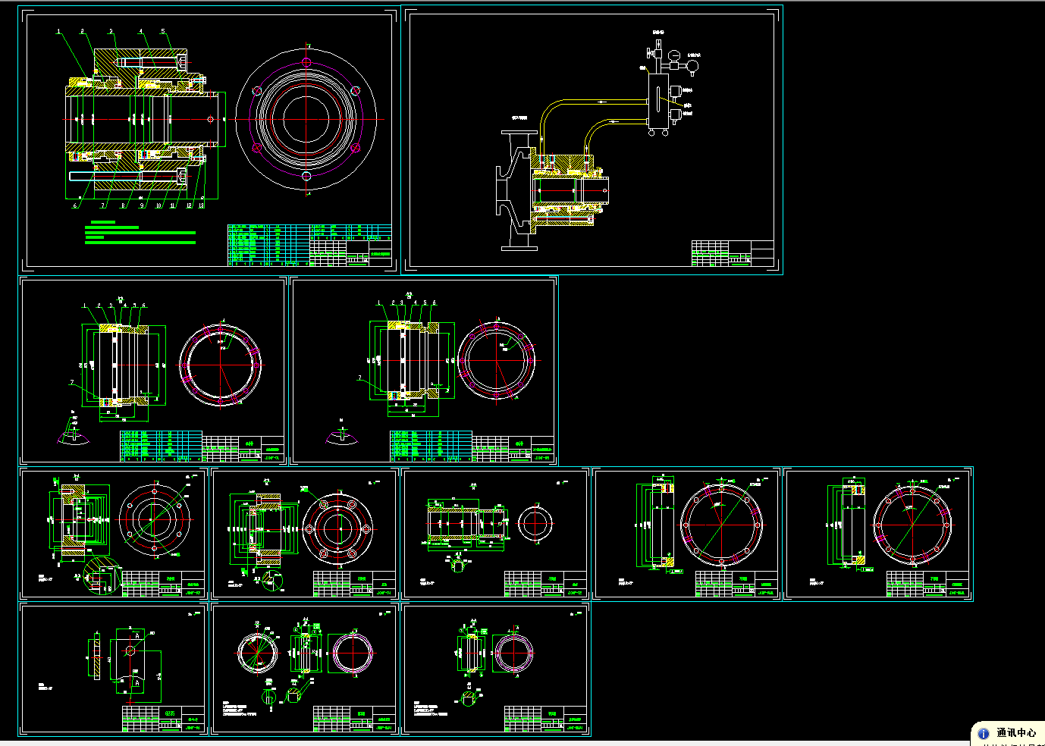The image size is (1045, 746).
Task: Click callout number 7 in the left seven-callout sub-assembly sheet
Action: (x=73, y=382)
